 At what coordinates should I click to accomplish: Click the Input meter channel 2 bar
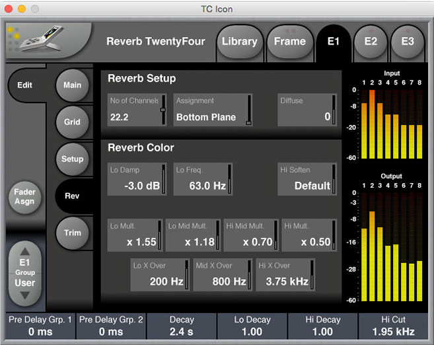(x=372, y=124)
